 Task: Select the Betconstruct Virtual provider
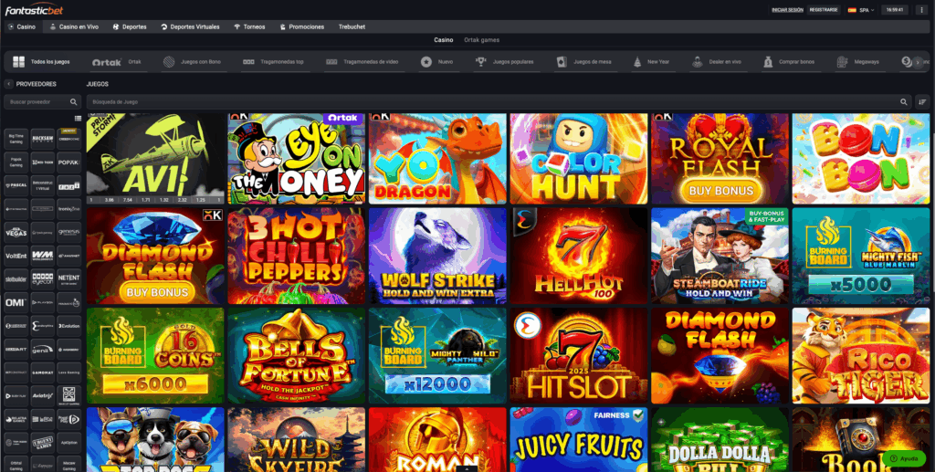point(42,185)
